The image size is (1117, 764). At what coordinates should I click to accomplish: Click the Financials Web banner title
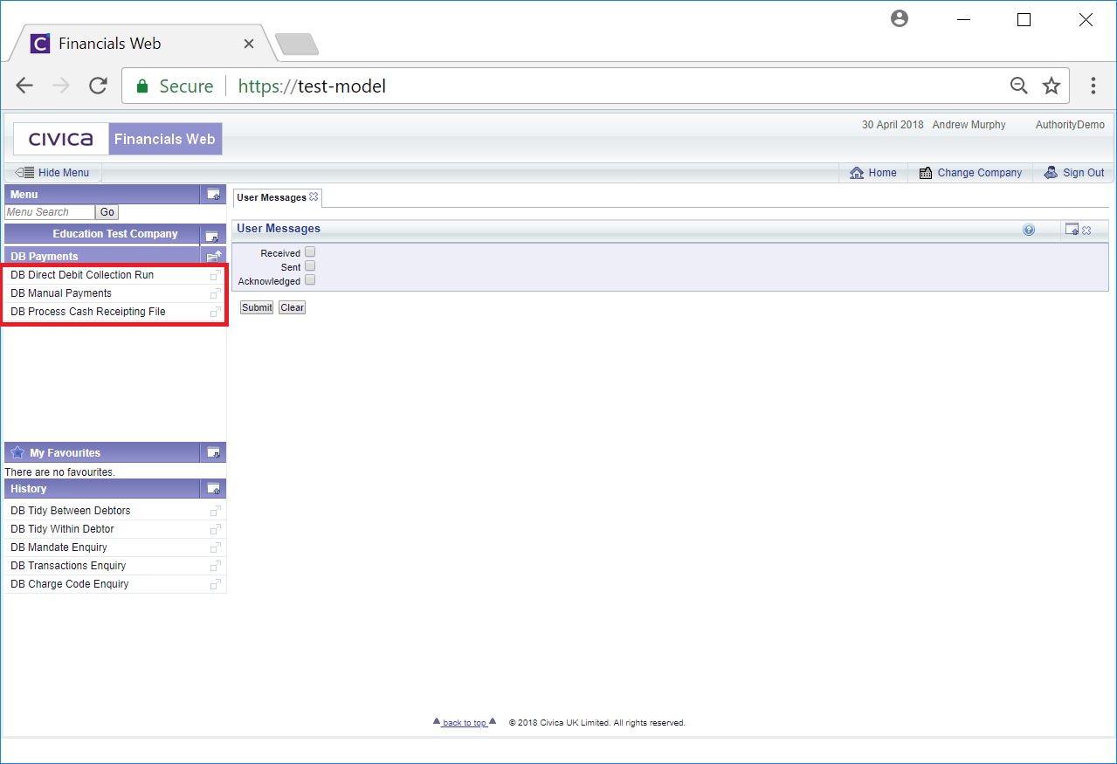pos(165,139)
